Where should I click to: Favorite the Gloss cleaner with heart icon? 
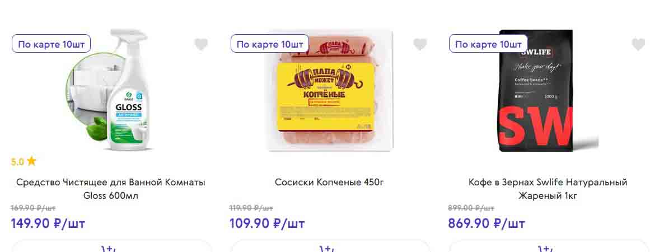click(201, 44)
